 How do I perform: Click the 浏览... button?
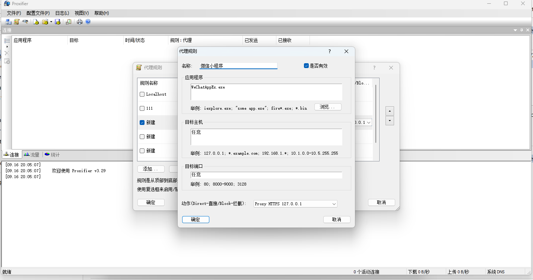click(x=328, y=107)
